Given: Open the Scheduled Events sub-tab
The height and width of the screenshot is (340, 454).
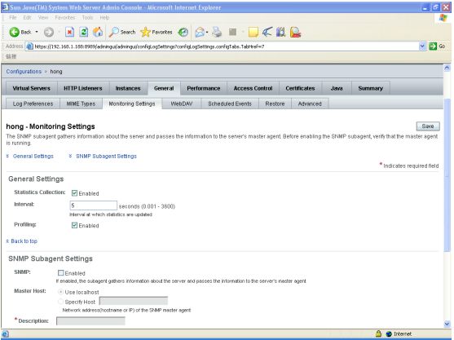Looking at the screenshot, I should pos(230,104).
